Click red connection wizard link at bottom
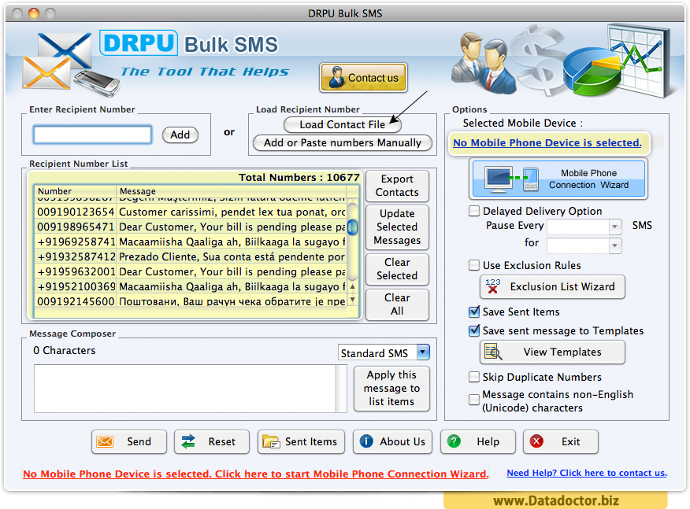690x509 pixels. coord(256,474)
